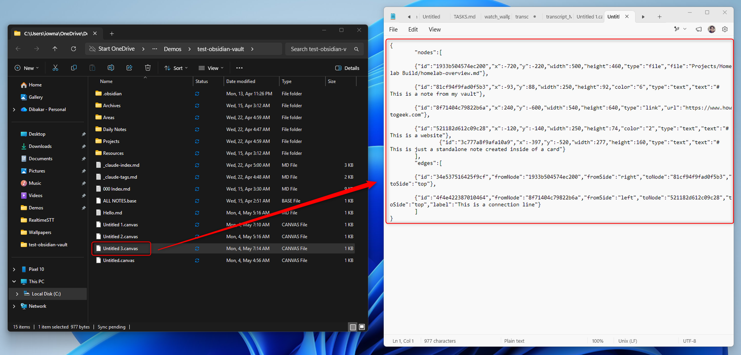This screenshot has width=741, height=355.
Task: Click the Delete trash icon in File Explorer
Action: click(148, 68)
